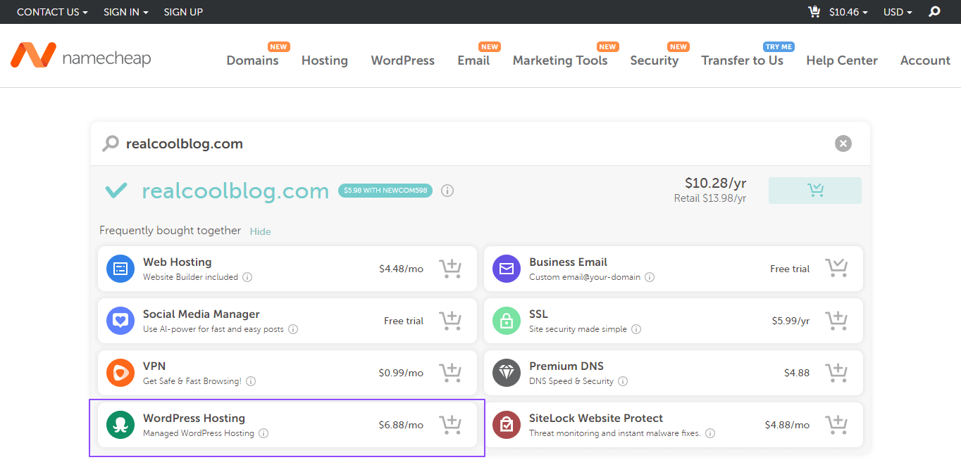The width and height of the screenshot is (961, 467).
Task: Click the WordPress Hosting octopus icon
Action: pos(120,425)
